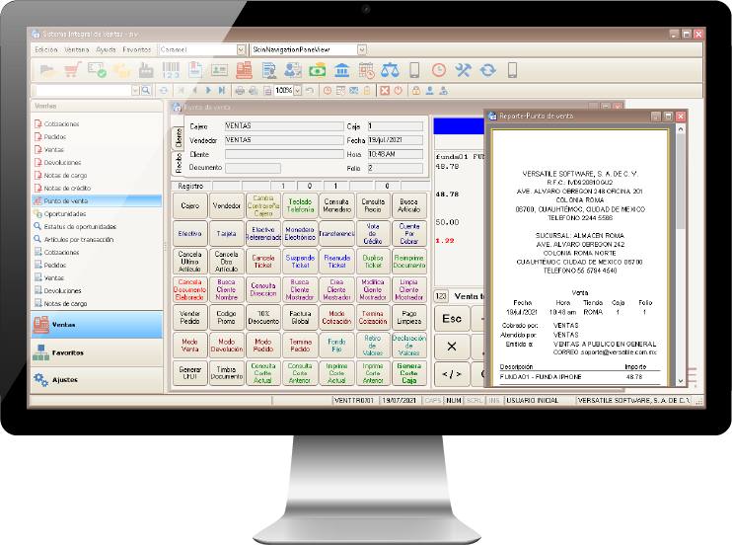Open the Ayuda menu
732x545 pixels.
(x=106, y=49)
